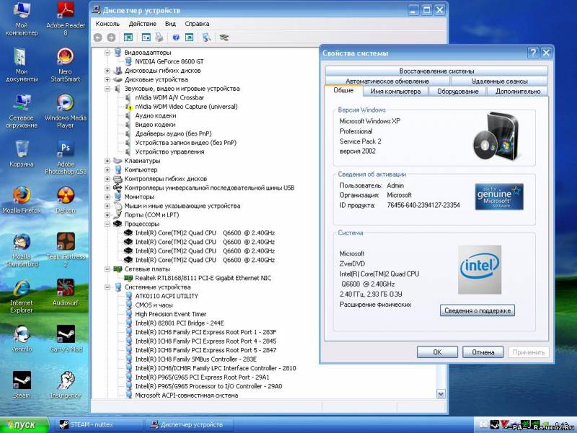577x433 pixels.
Task: Switch to the Автоматическое обновление tab
Action: click(x=387, y=81)
